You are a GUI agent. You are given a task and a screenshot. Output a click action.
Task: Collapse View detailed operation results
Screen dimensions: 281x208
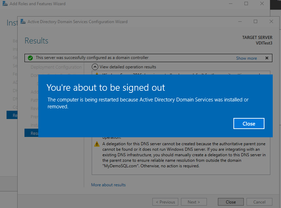[x=95, y=67]
